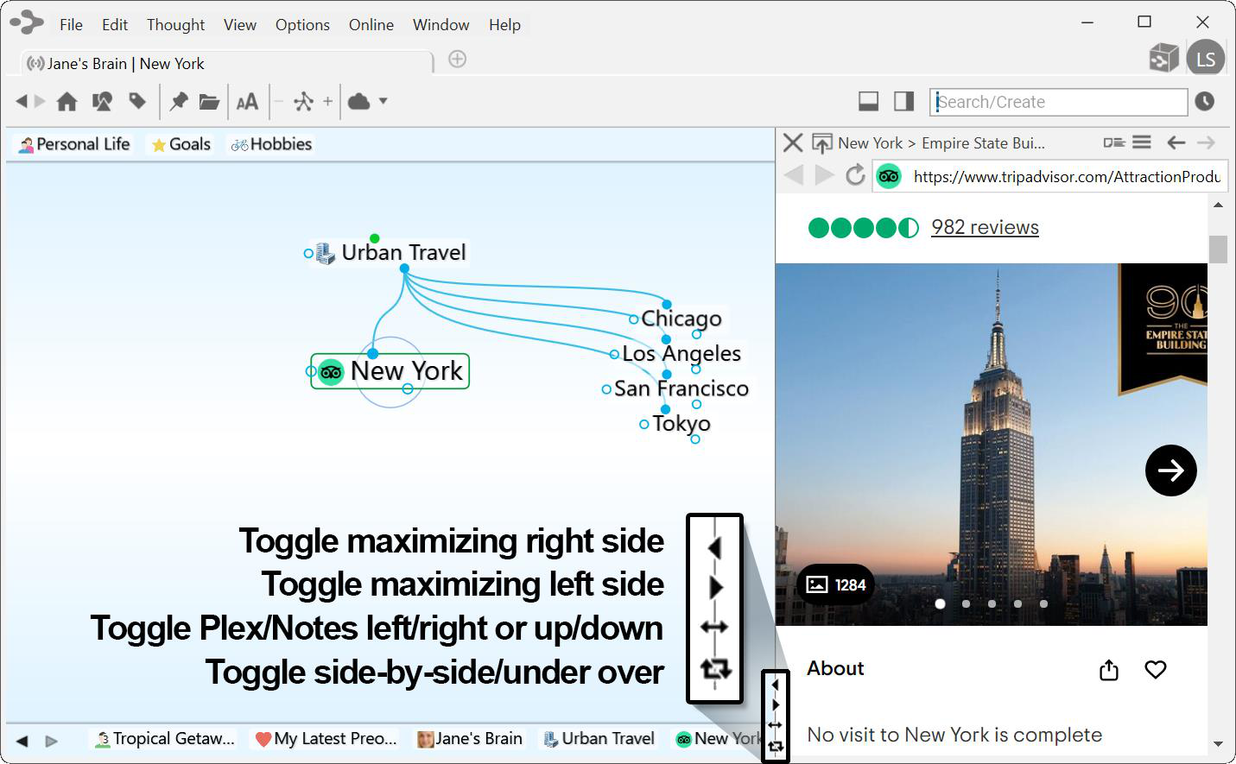Image resolution: width=1236 pixels, height=764 pixels.
Task: Click the clock icon beside the search box
Action: tap(1205, 102)
